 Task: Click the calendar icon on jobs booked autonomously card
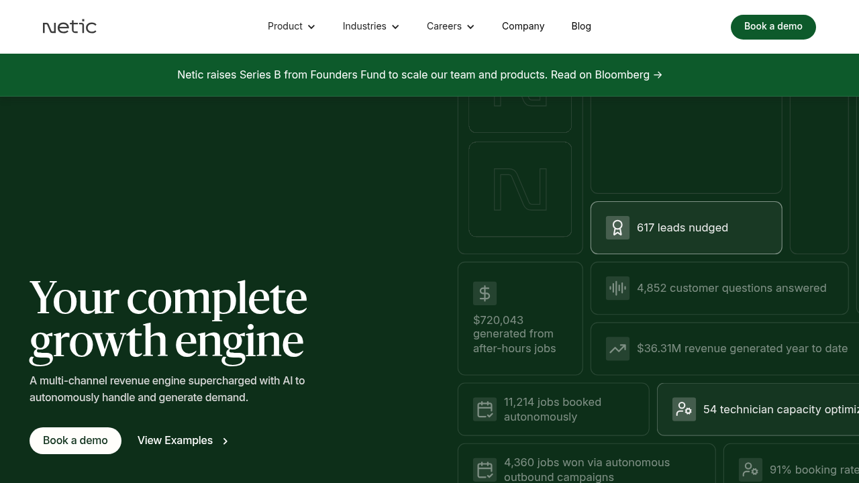[x=485, y=409]
